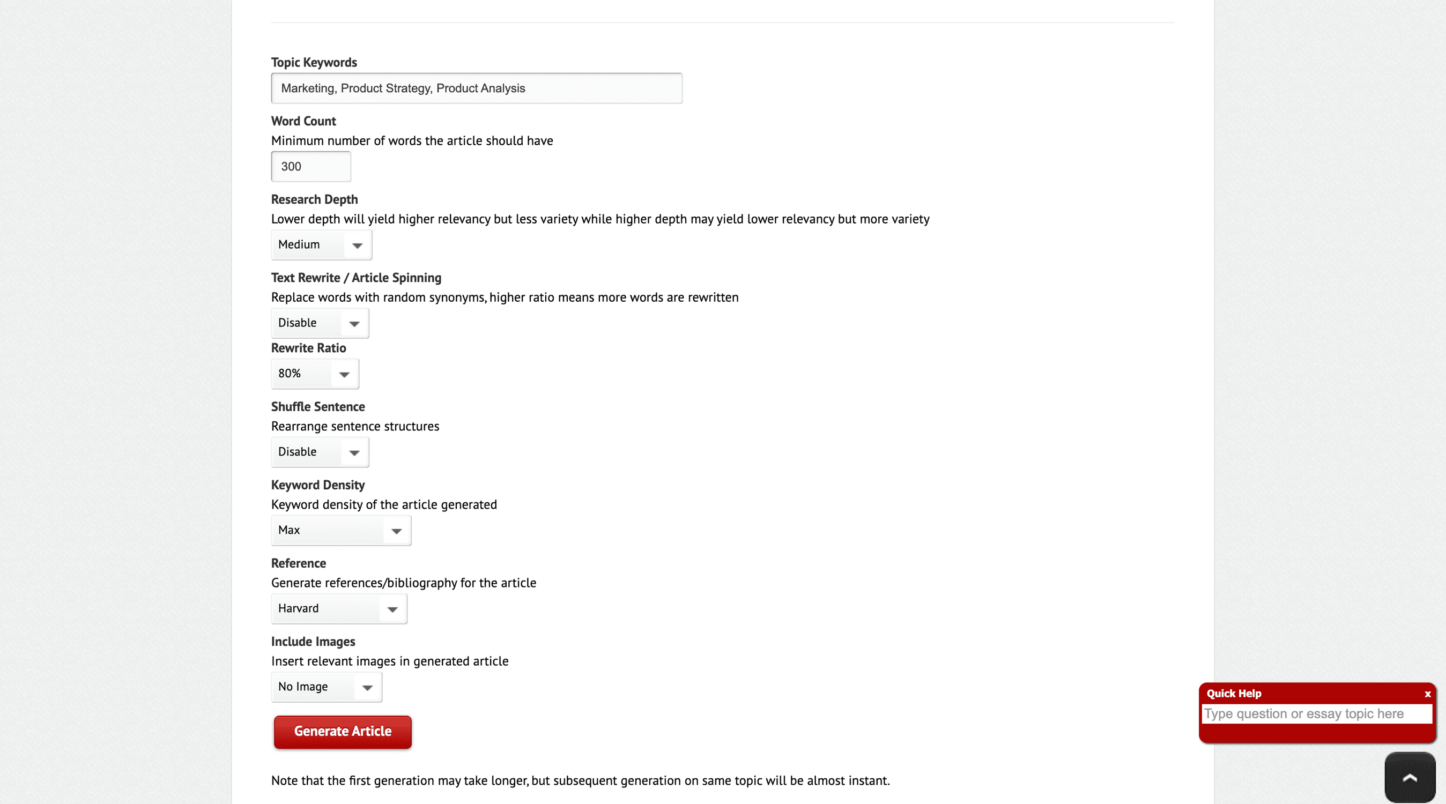The image size is (1446, 804).
Task: Open the Rewrite Ratio 80% dropdown
Action: coord(315,374)
